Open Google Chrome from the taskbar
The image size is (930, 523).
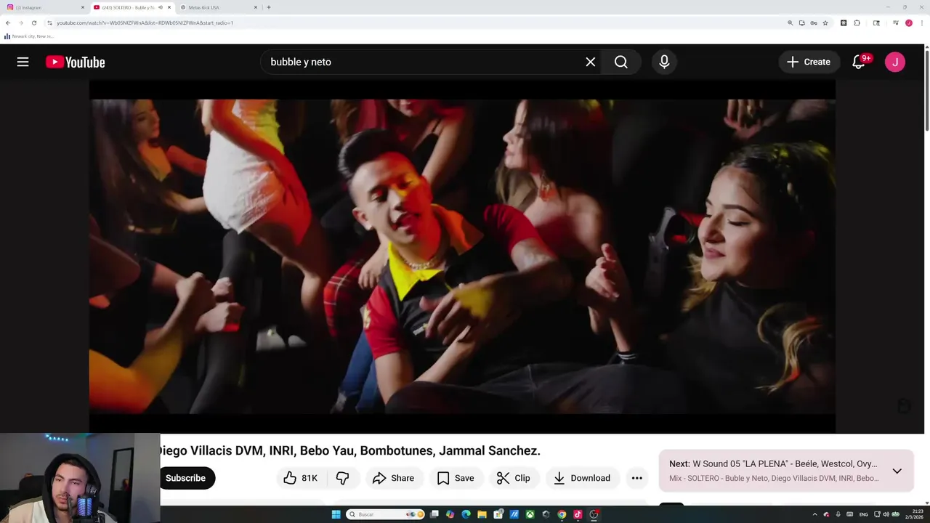(562, 514)
